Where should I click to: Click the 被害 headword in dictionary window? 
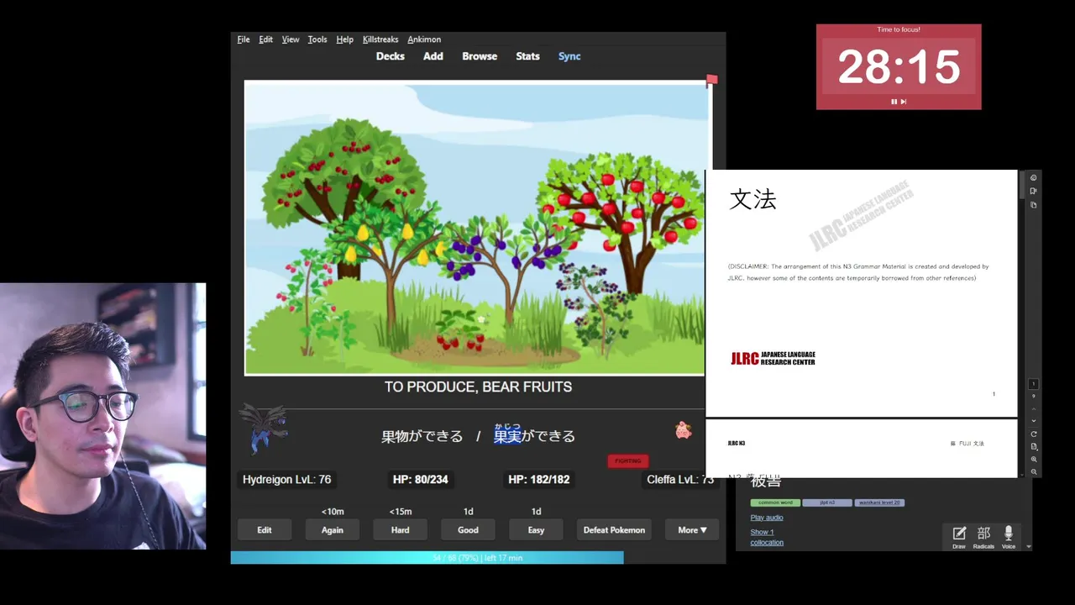pos(766,483)
